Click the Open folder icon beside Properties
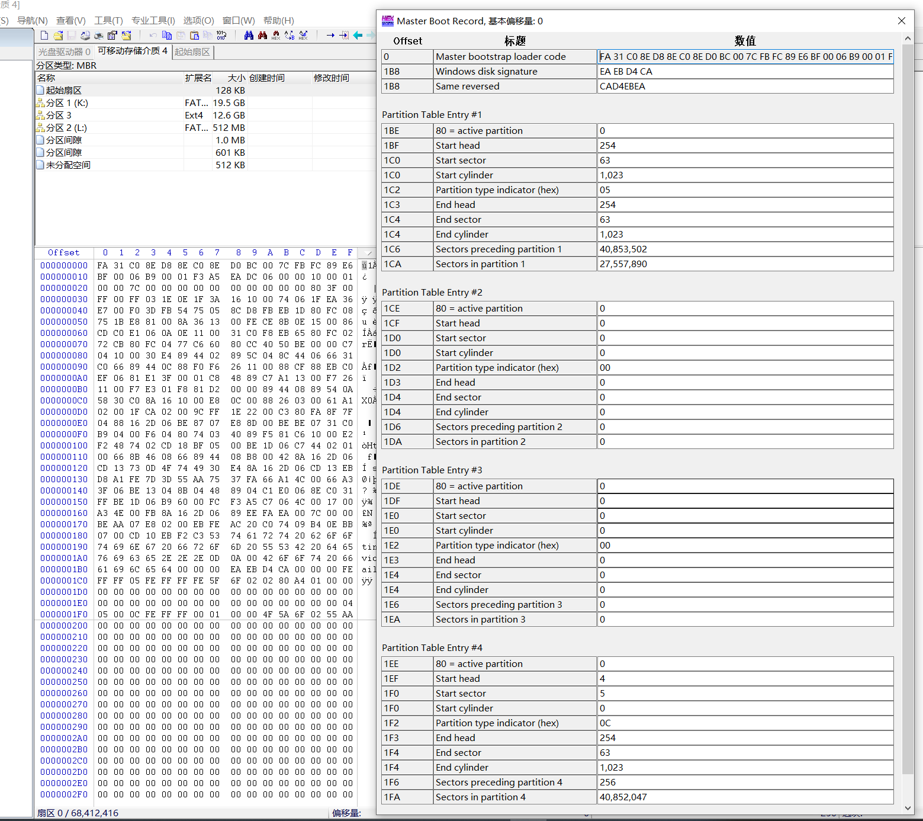Screen dimensions: 923x821 click(126, 36)
